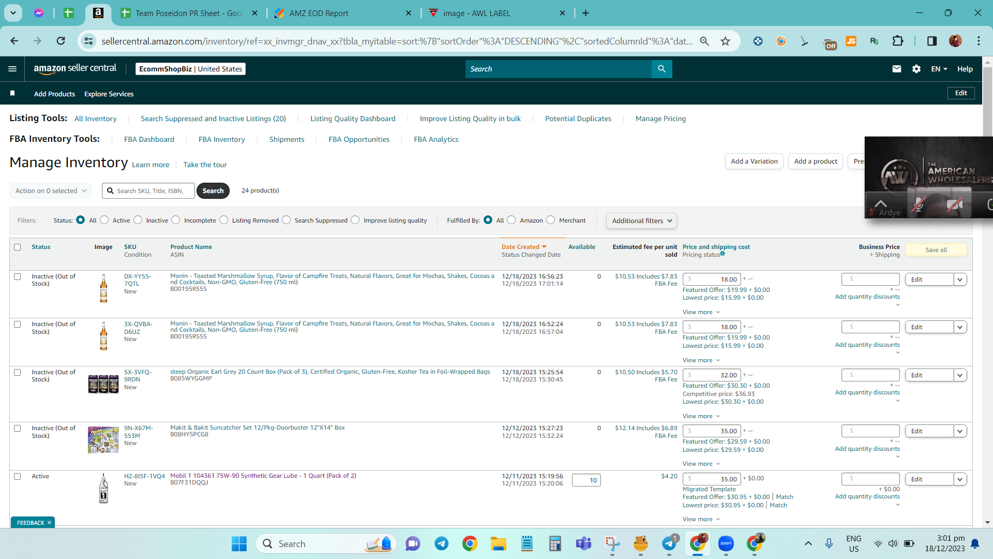Choose the Active status filter radio
Image resolution: width=993 pixels, height=559 pixels.
coord(104,220)
